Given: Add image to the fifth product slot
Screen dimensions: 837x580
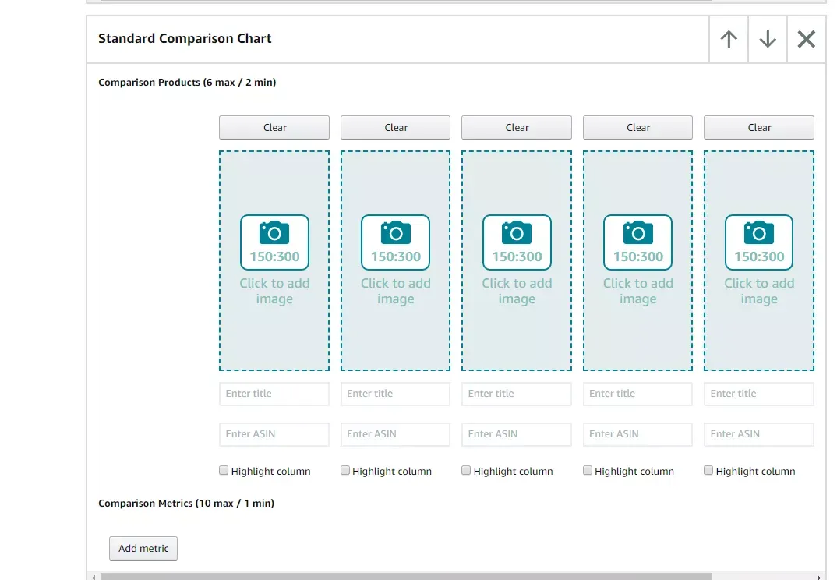Looking at the screenshot, I should 759,260.
